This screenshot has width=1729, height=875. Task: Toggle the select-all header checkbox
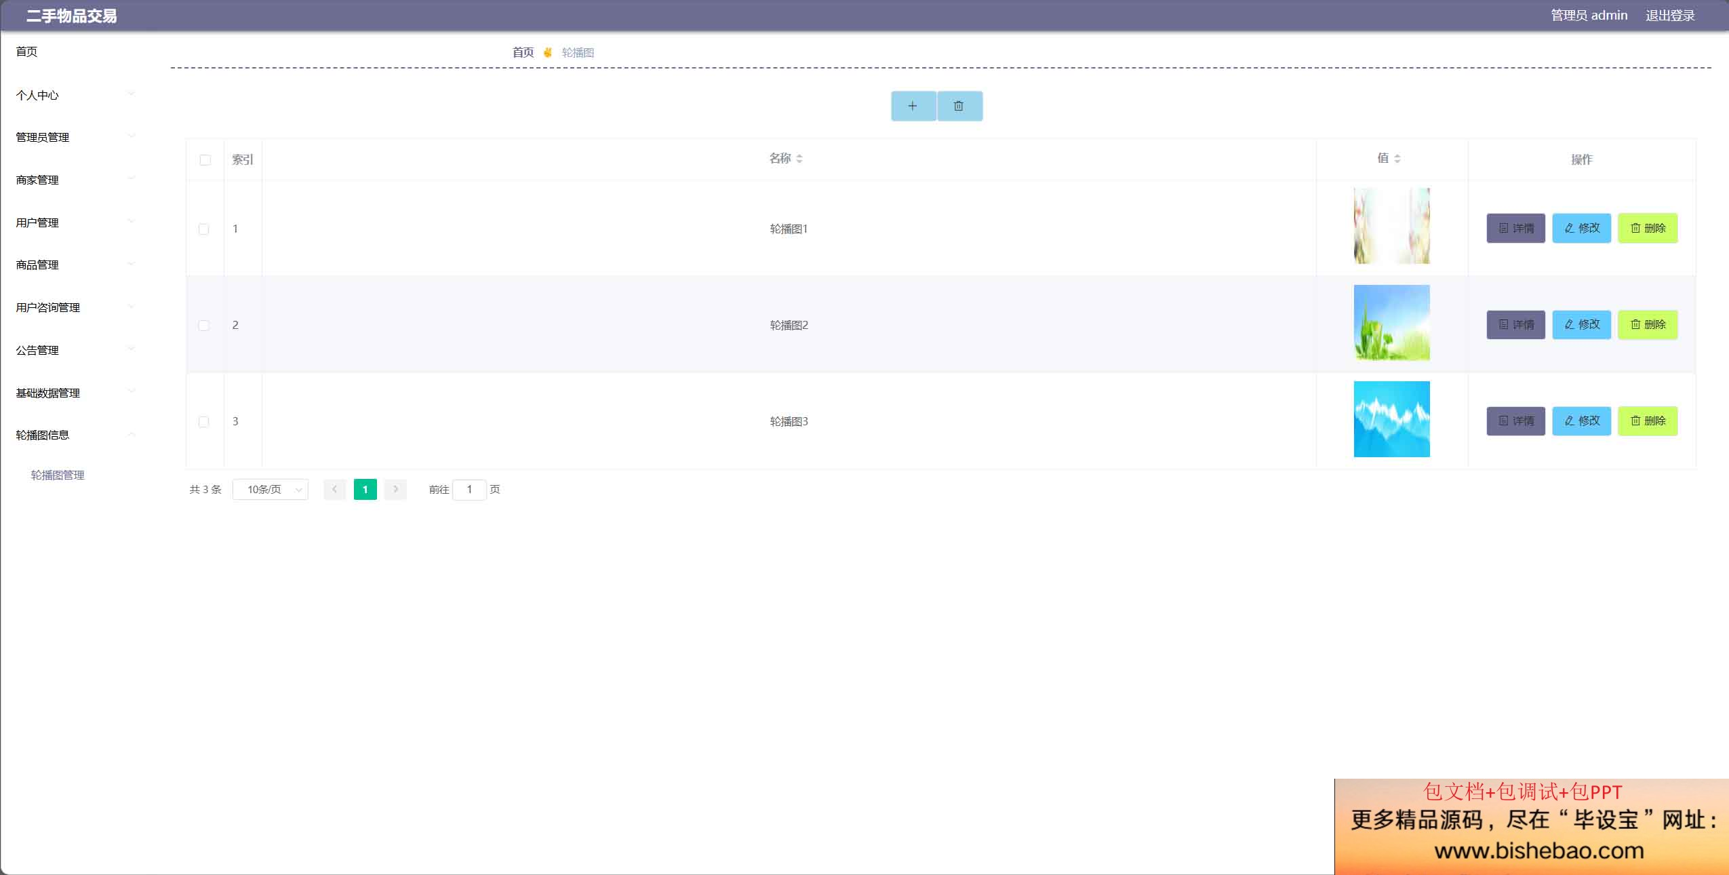click(x=205, y=160)
